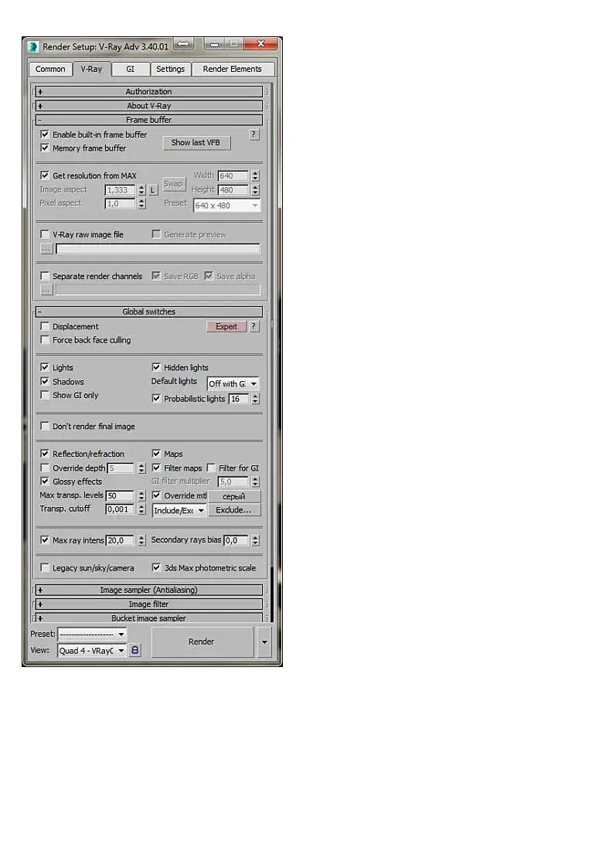Enable Show GI only checkbox
Screen dimensions: 616x868
(45, 395)
